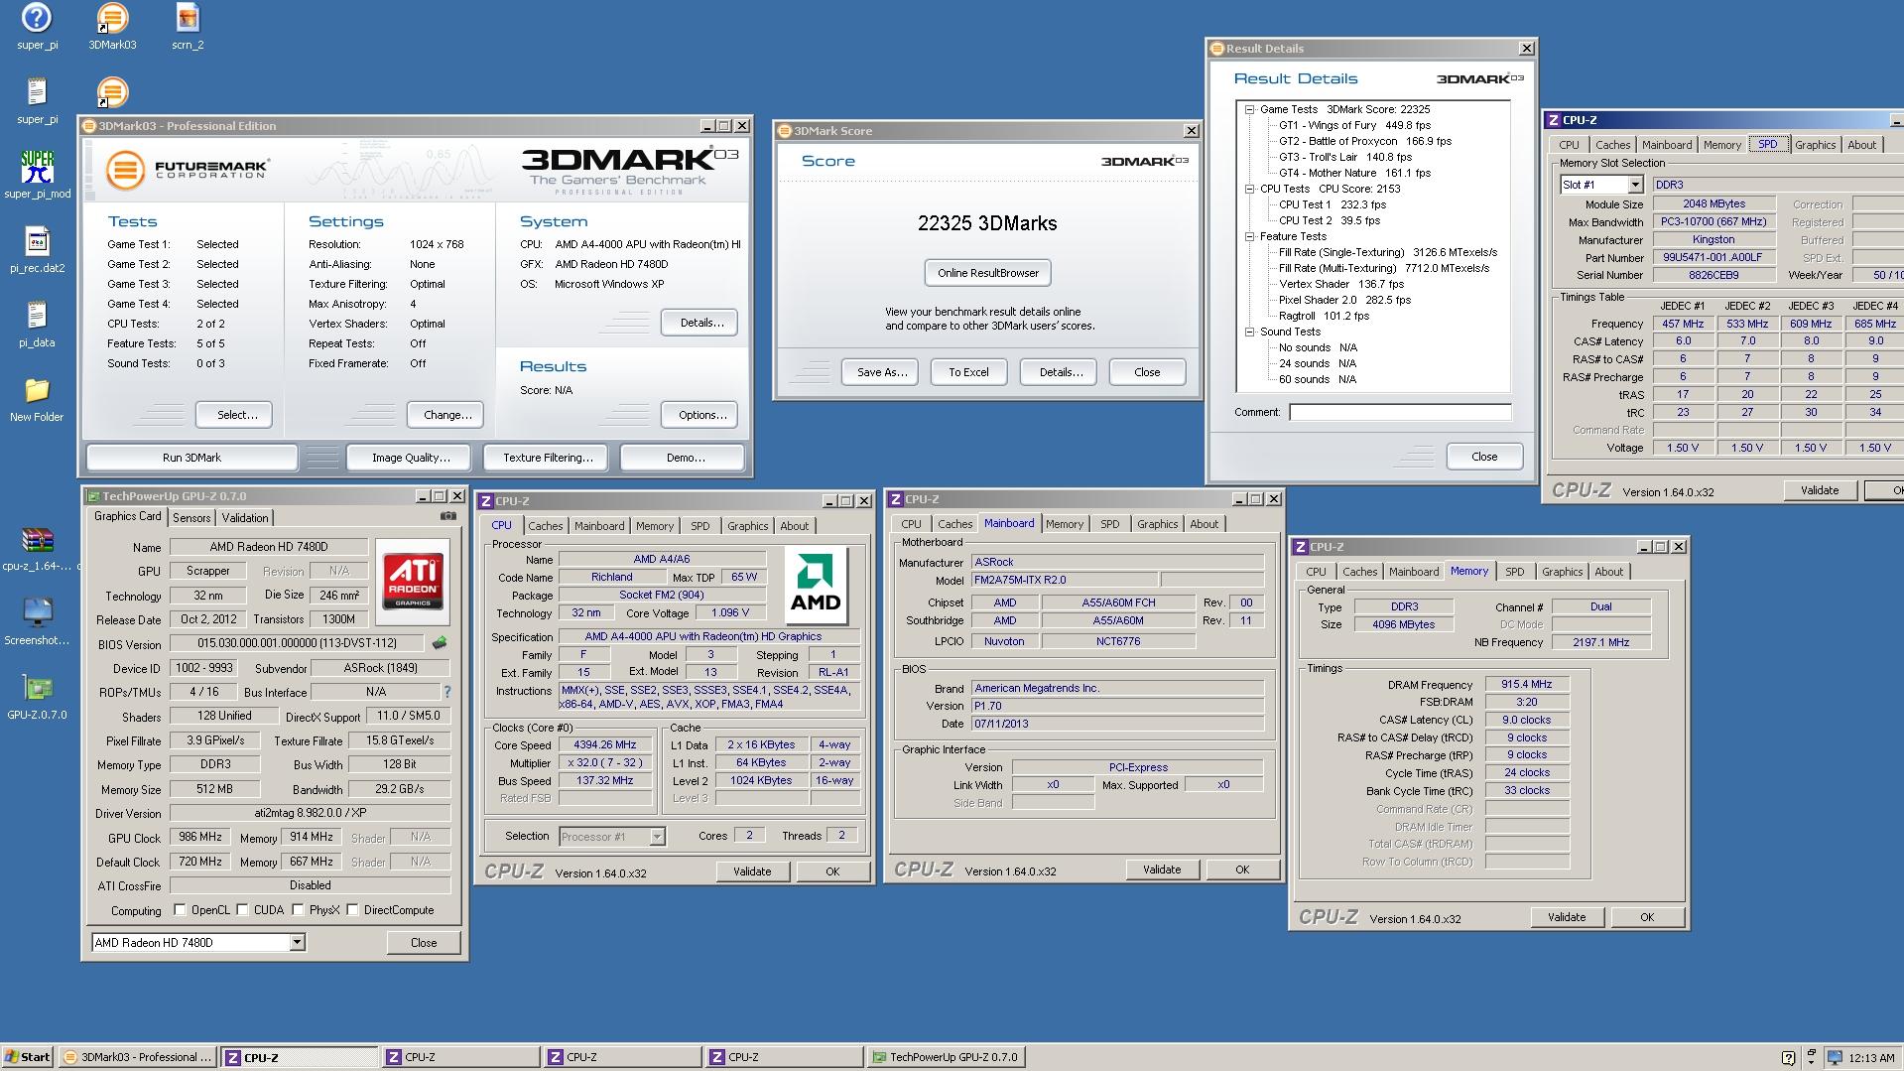Click the ATI Radeon logo in GPU-Z
This screenshot has height=1071, width=1904.
point(413,580)
